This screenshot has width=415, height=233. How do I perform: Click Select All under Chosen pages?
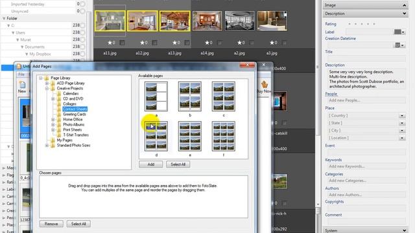(78, 224)
